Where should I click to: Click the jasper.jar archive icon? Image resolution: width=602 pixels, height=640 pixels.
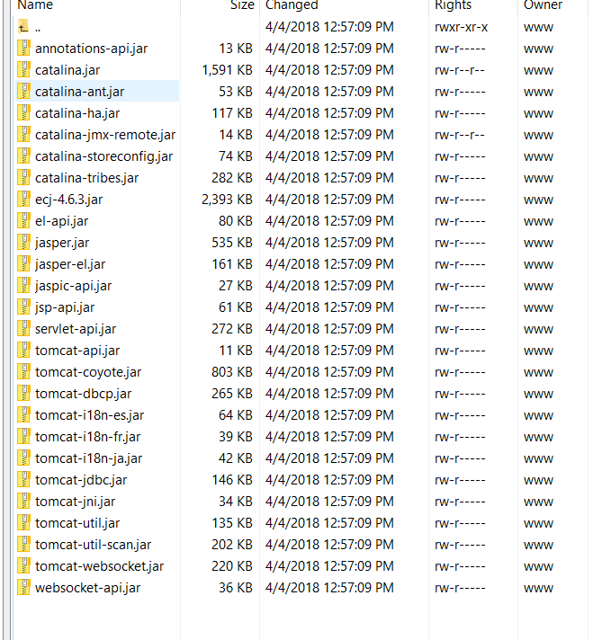click(23, 243)
